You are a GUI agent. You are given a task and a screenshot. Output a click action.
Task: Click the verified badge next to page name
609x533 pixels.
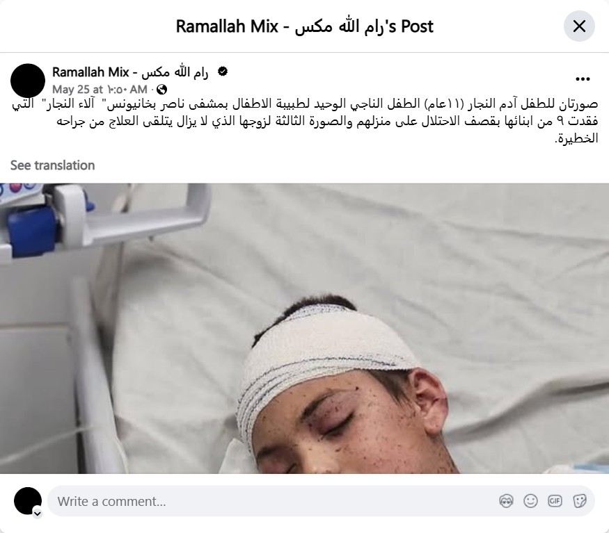[223, 72]
